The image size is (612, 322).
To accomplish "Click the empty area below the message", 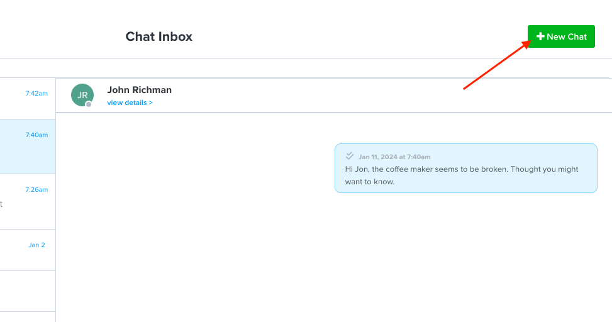I will [x=334, y=258].
